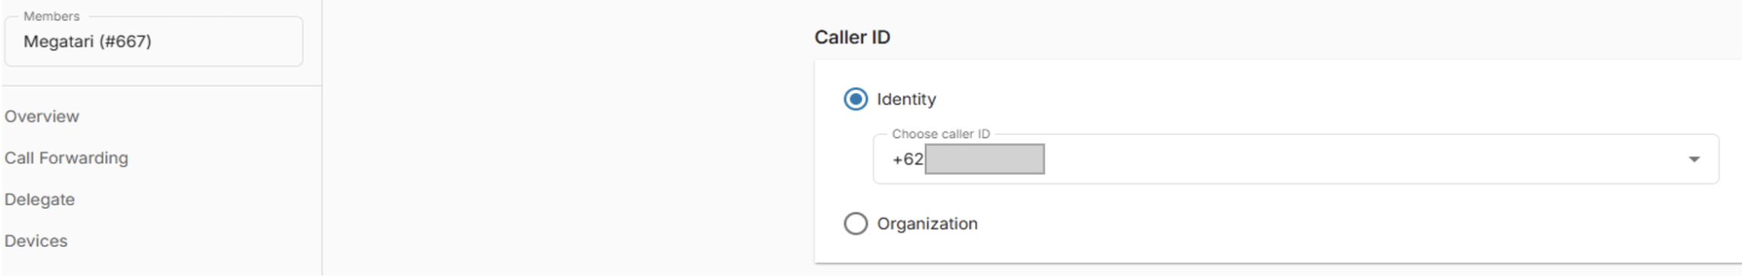
Task: Click the empty circle icon beside Organization
Action: [855, 223]
